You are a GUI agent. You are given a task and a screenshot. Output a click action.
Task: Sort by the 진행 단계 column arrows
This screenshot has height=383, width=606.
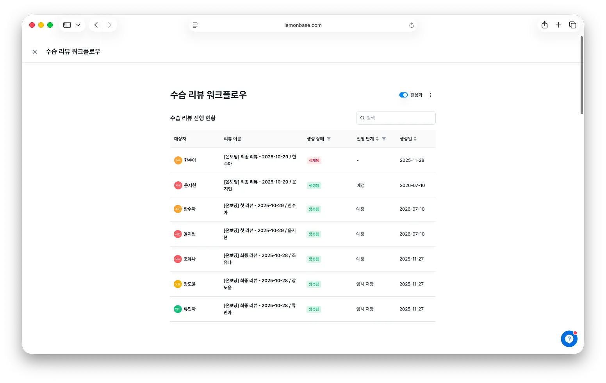point(377,139)
